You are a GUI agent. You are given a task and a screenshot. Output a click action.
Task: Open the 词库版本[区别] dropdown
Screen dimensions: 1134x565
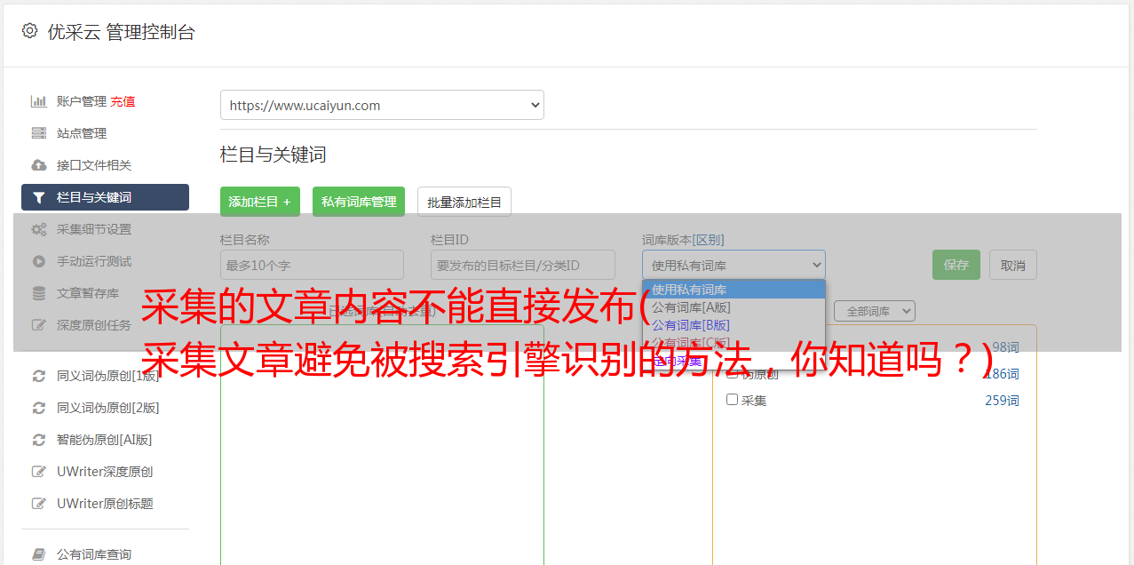pyautogui.click(x=734, y=265)
